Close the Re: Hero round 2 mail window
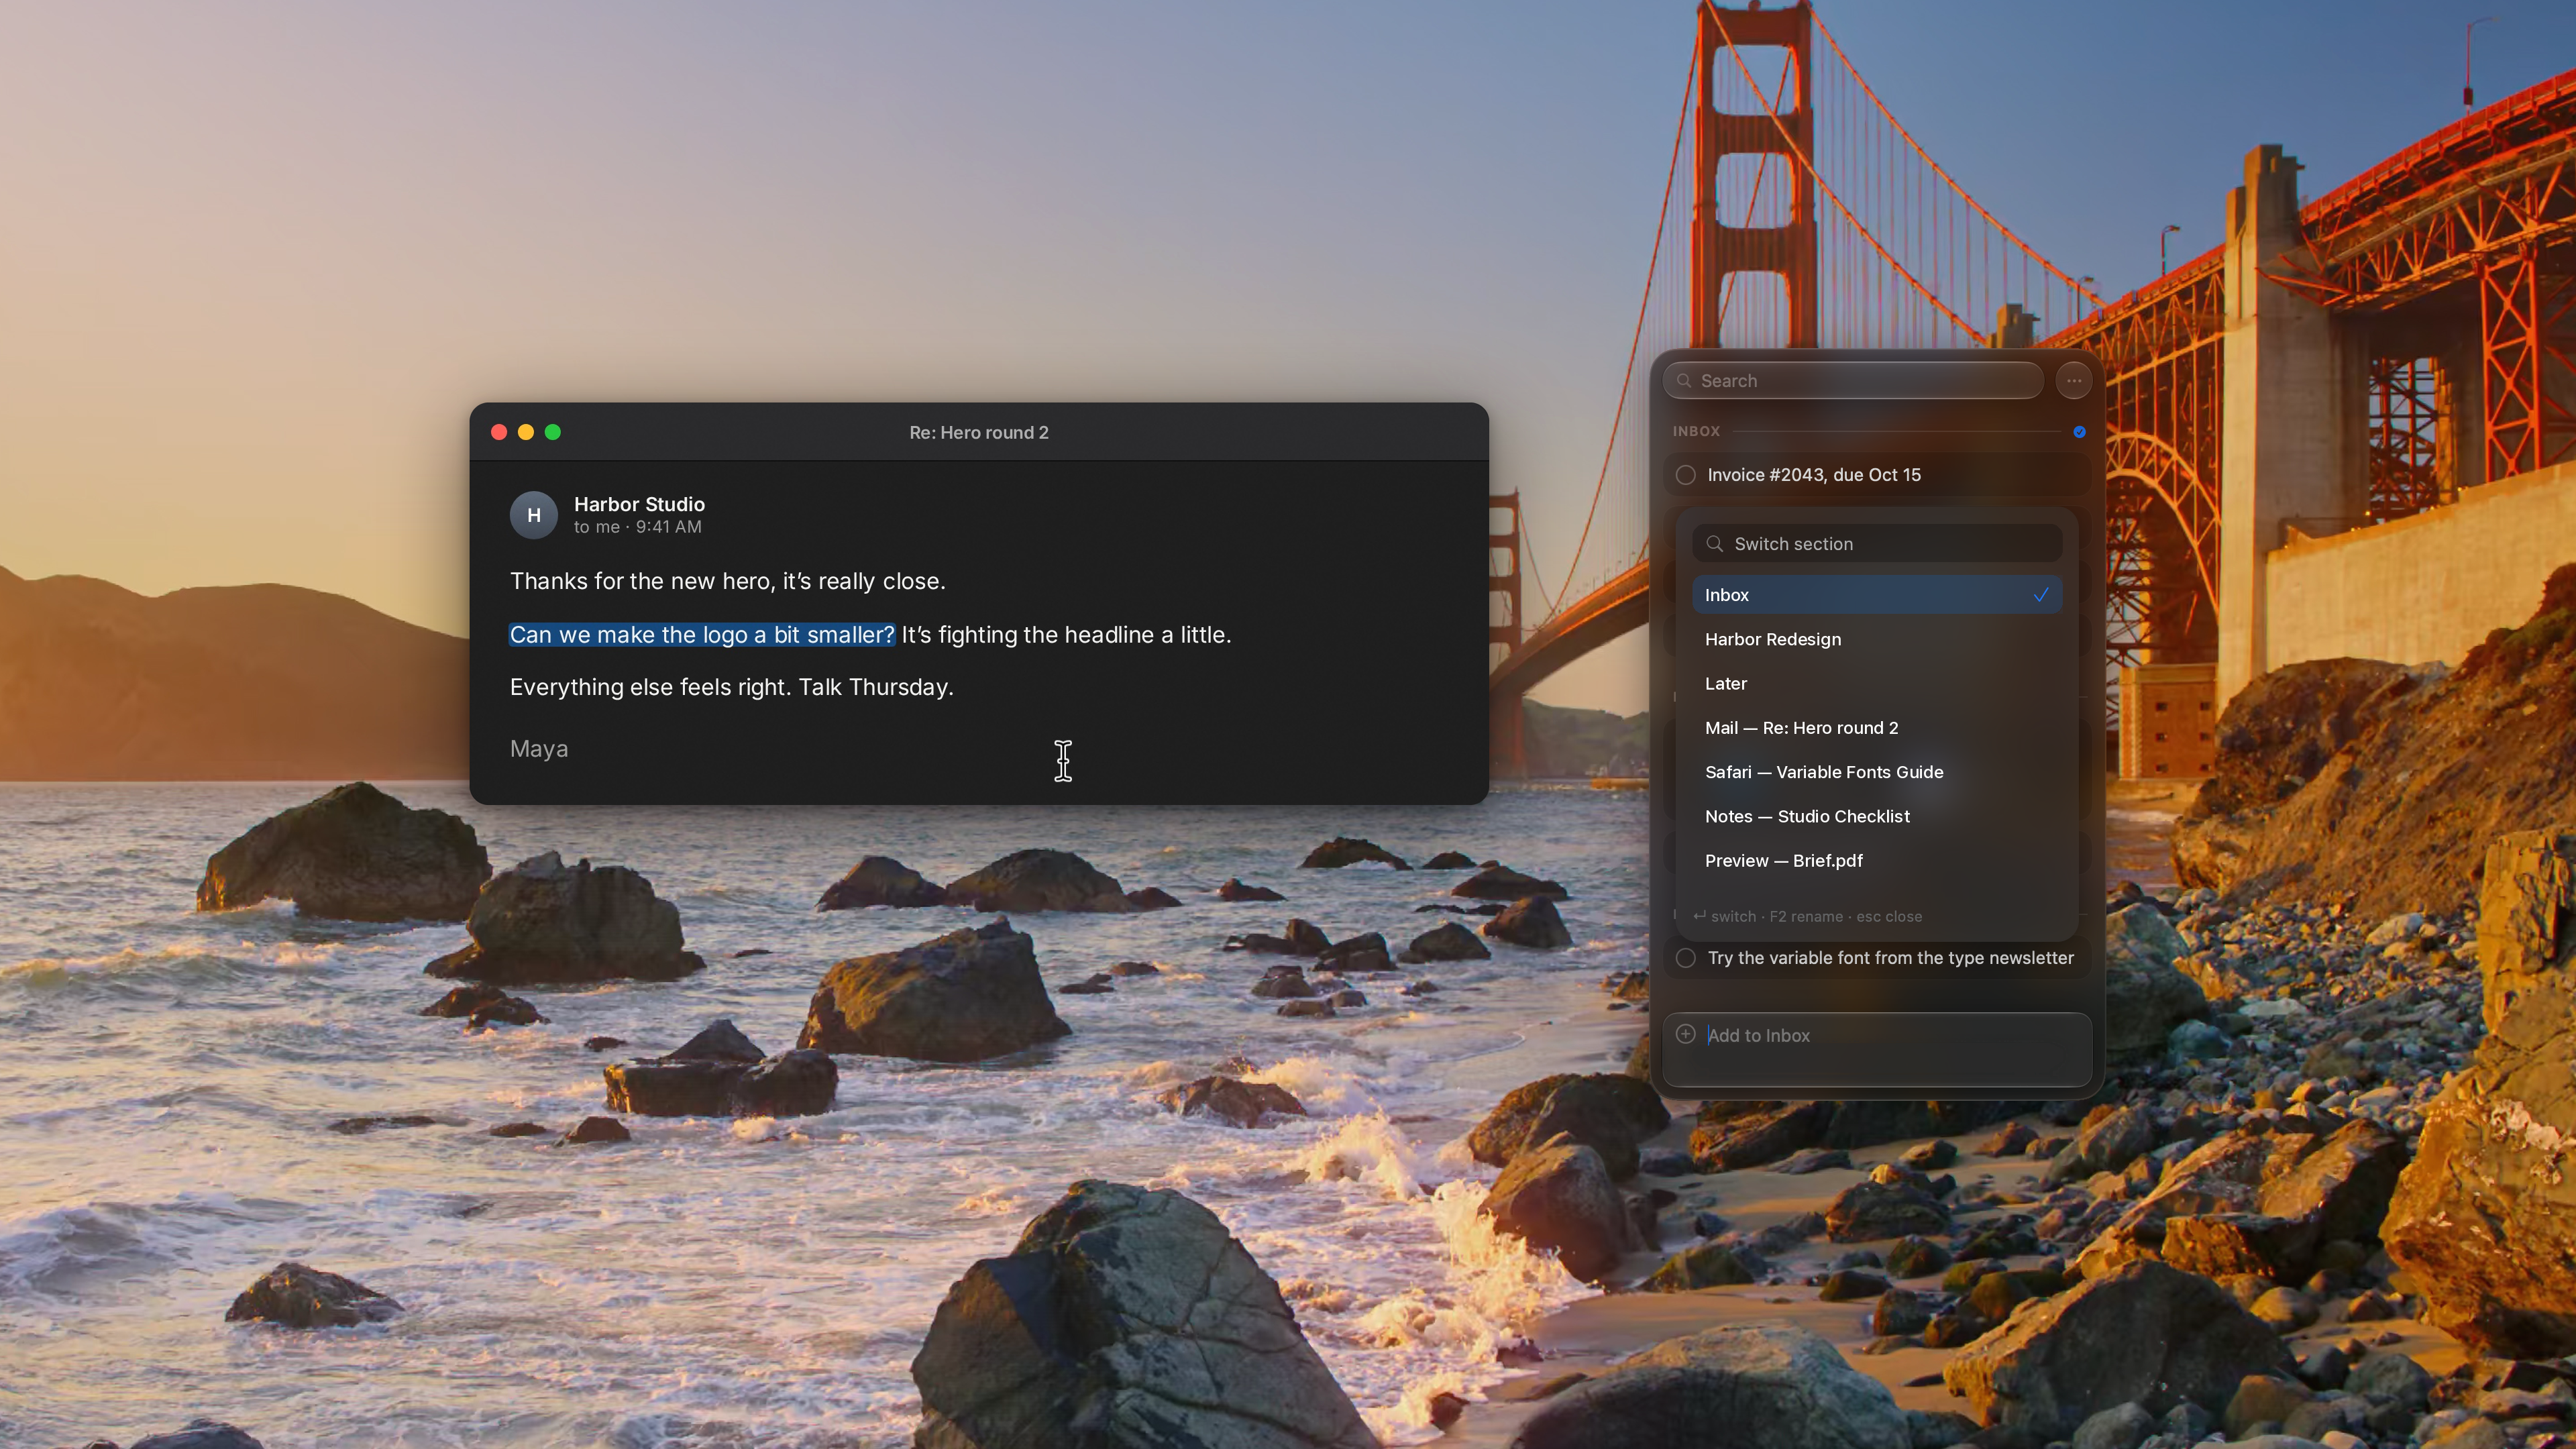This screenshot has width=2576, height=1449. (x=499, y=432)
